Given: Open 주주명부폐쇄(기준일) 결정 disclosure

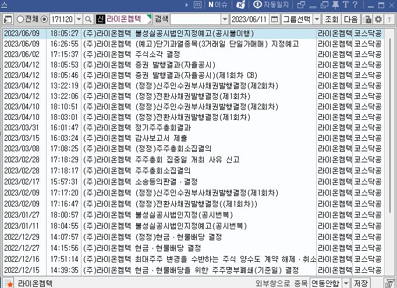Looking at the screenshot, I should [193, 270].
